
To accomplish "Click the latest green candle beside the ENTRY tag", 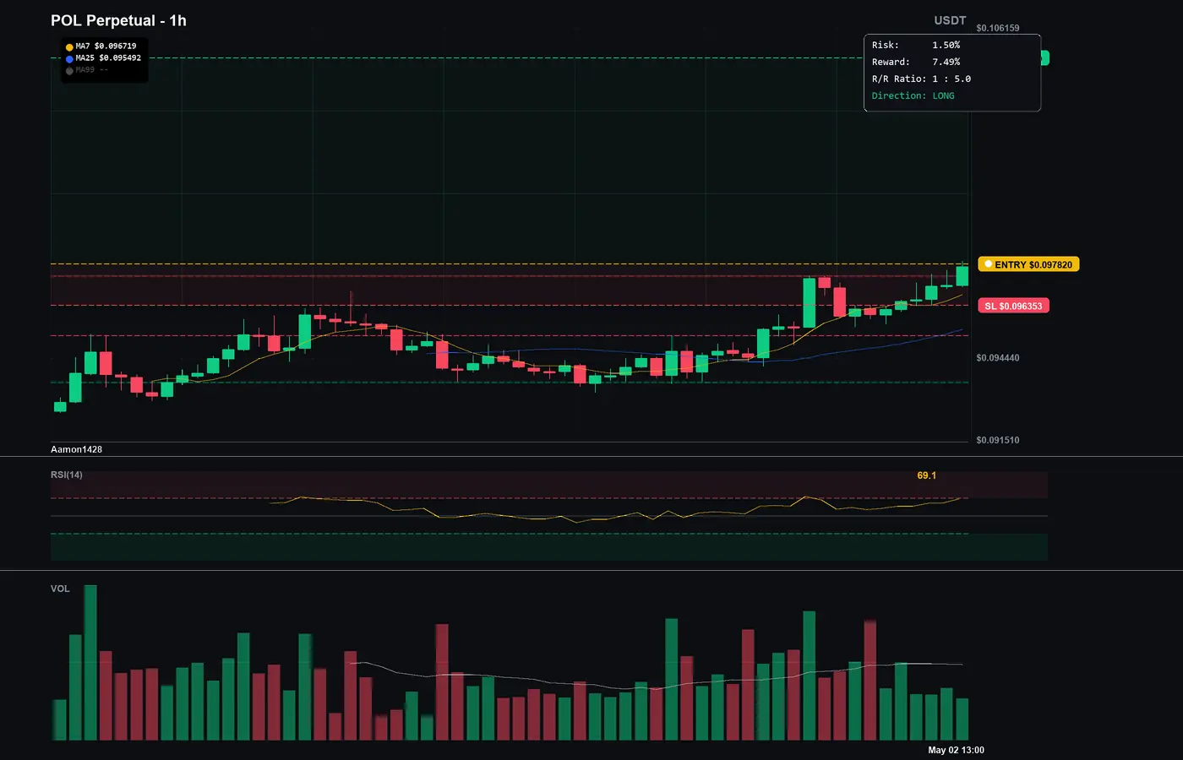I will pos(962,275).
